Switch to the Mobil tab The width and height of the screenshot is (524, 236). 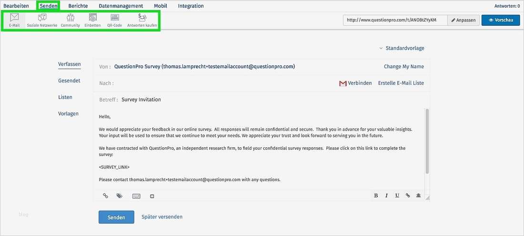click(x=161, y=6)
